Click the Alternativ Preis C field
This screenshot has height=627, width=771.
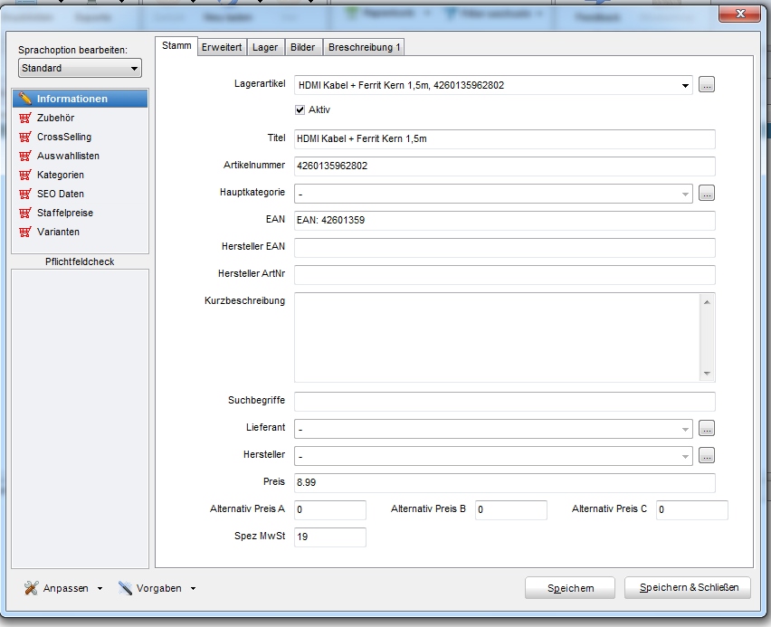coord(692,510)
